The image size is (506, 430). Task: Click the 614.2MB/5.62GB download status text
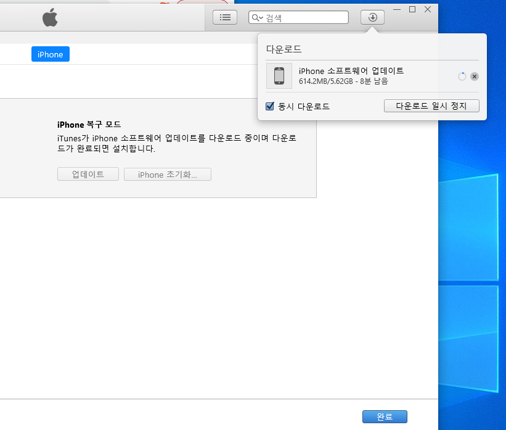(343, 81)
